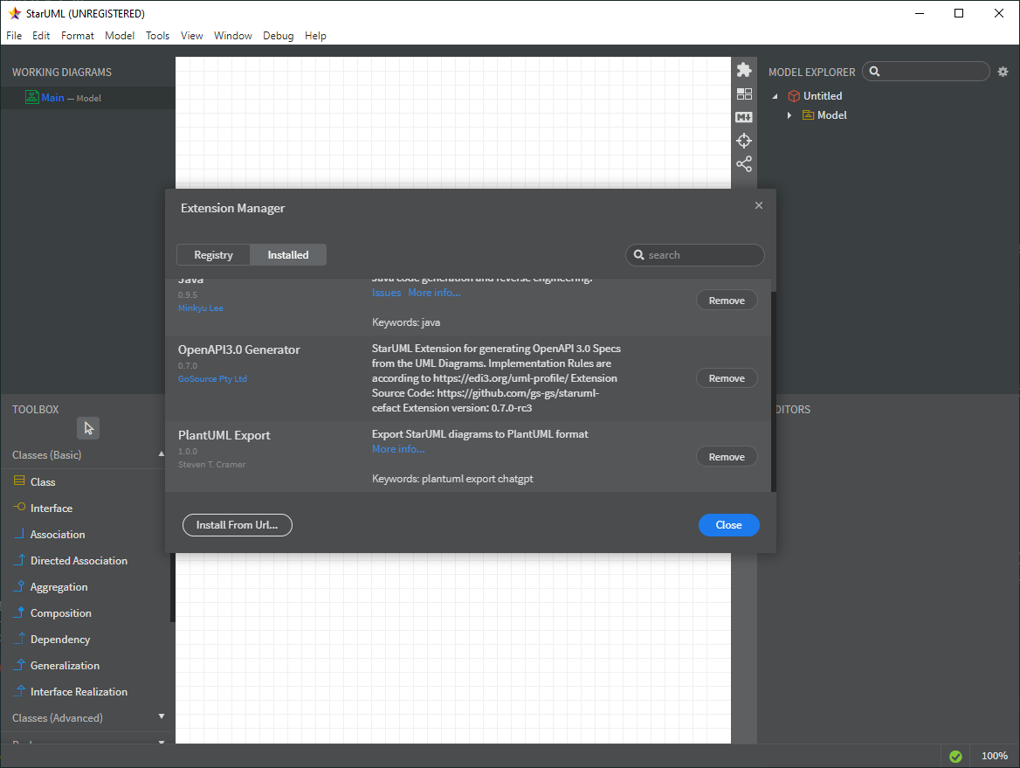1020x768 pixels.
Task: Click the Model Explorer search field
Action: (926, 72)
